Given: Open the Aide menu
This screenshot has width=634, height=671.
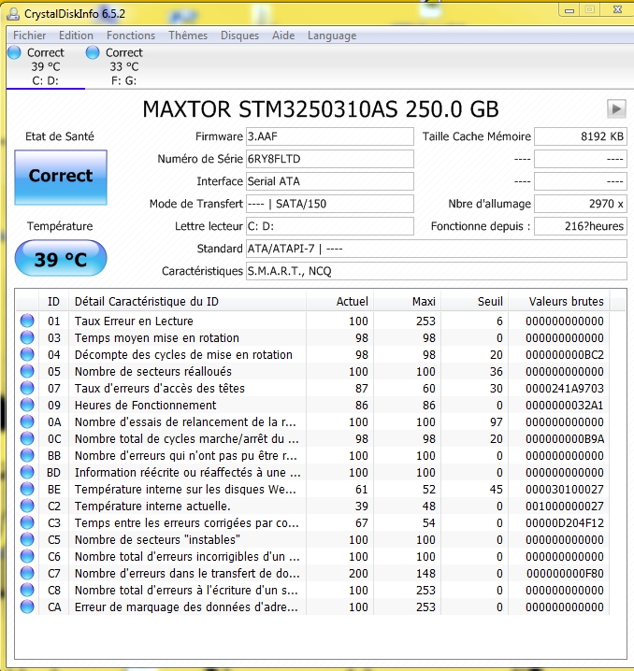Looking at the screenshot, I should tap(283, 36).
